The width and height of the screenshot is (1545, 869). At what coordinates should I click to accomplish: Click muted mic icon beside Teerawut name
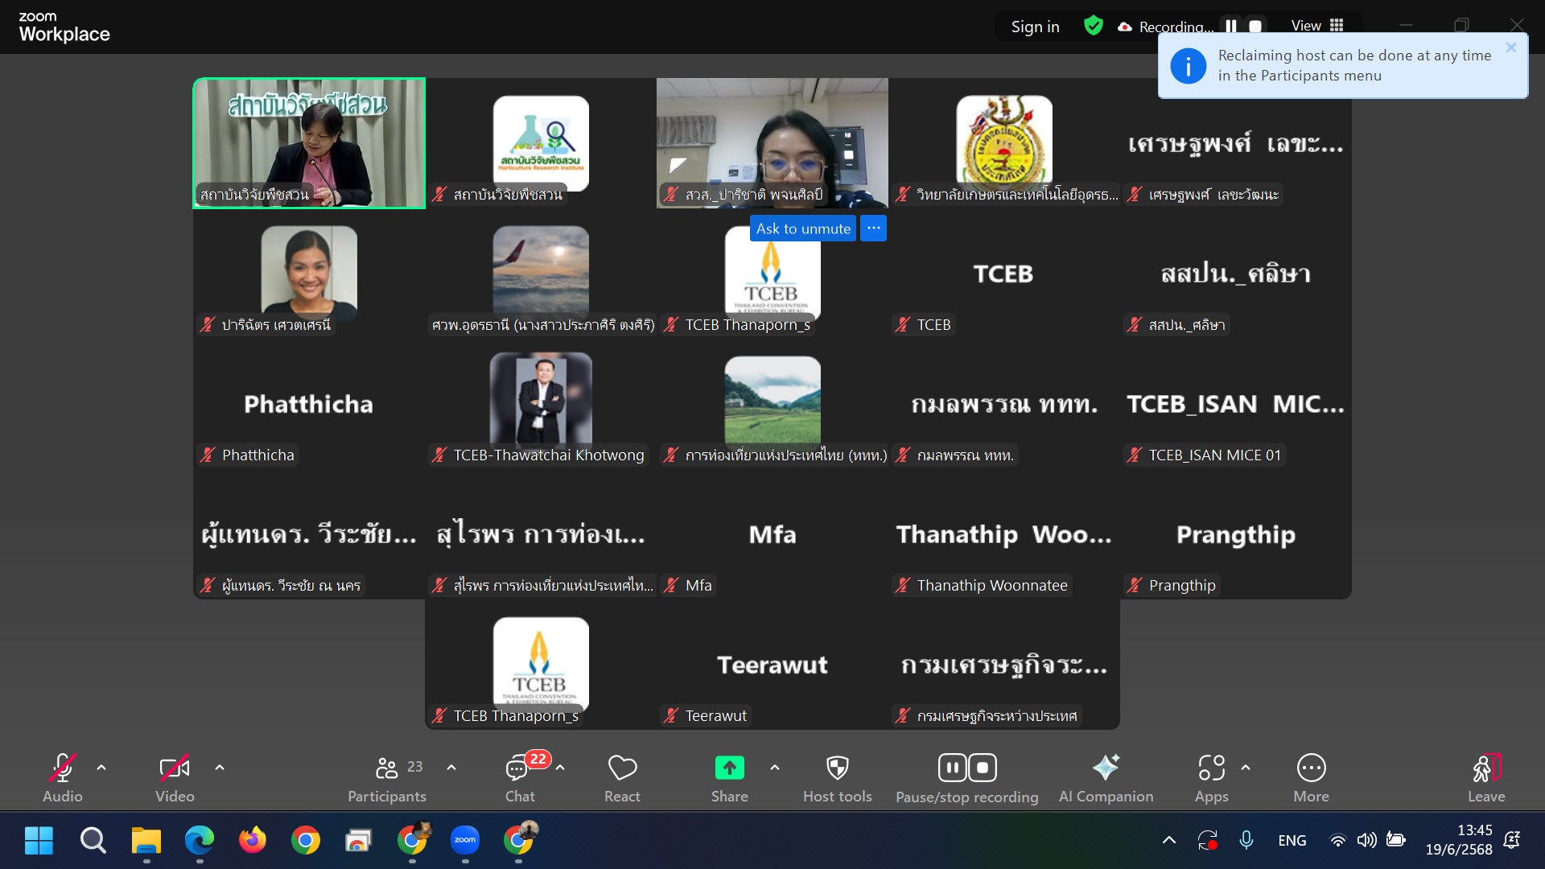(671, 715)
